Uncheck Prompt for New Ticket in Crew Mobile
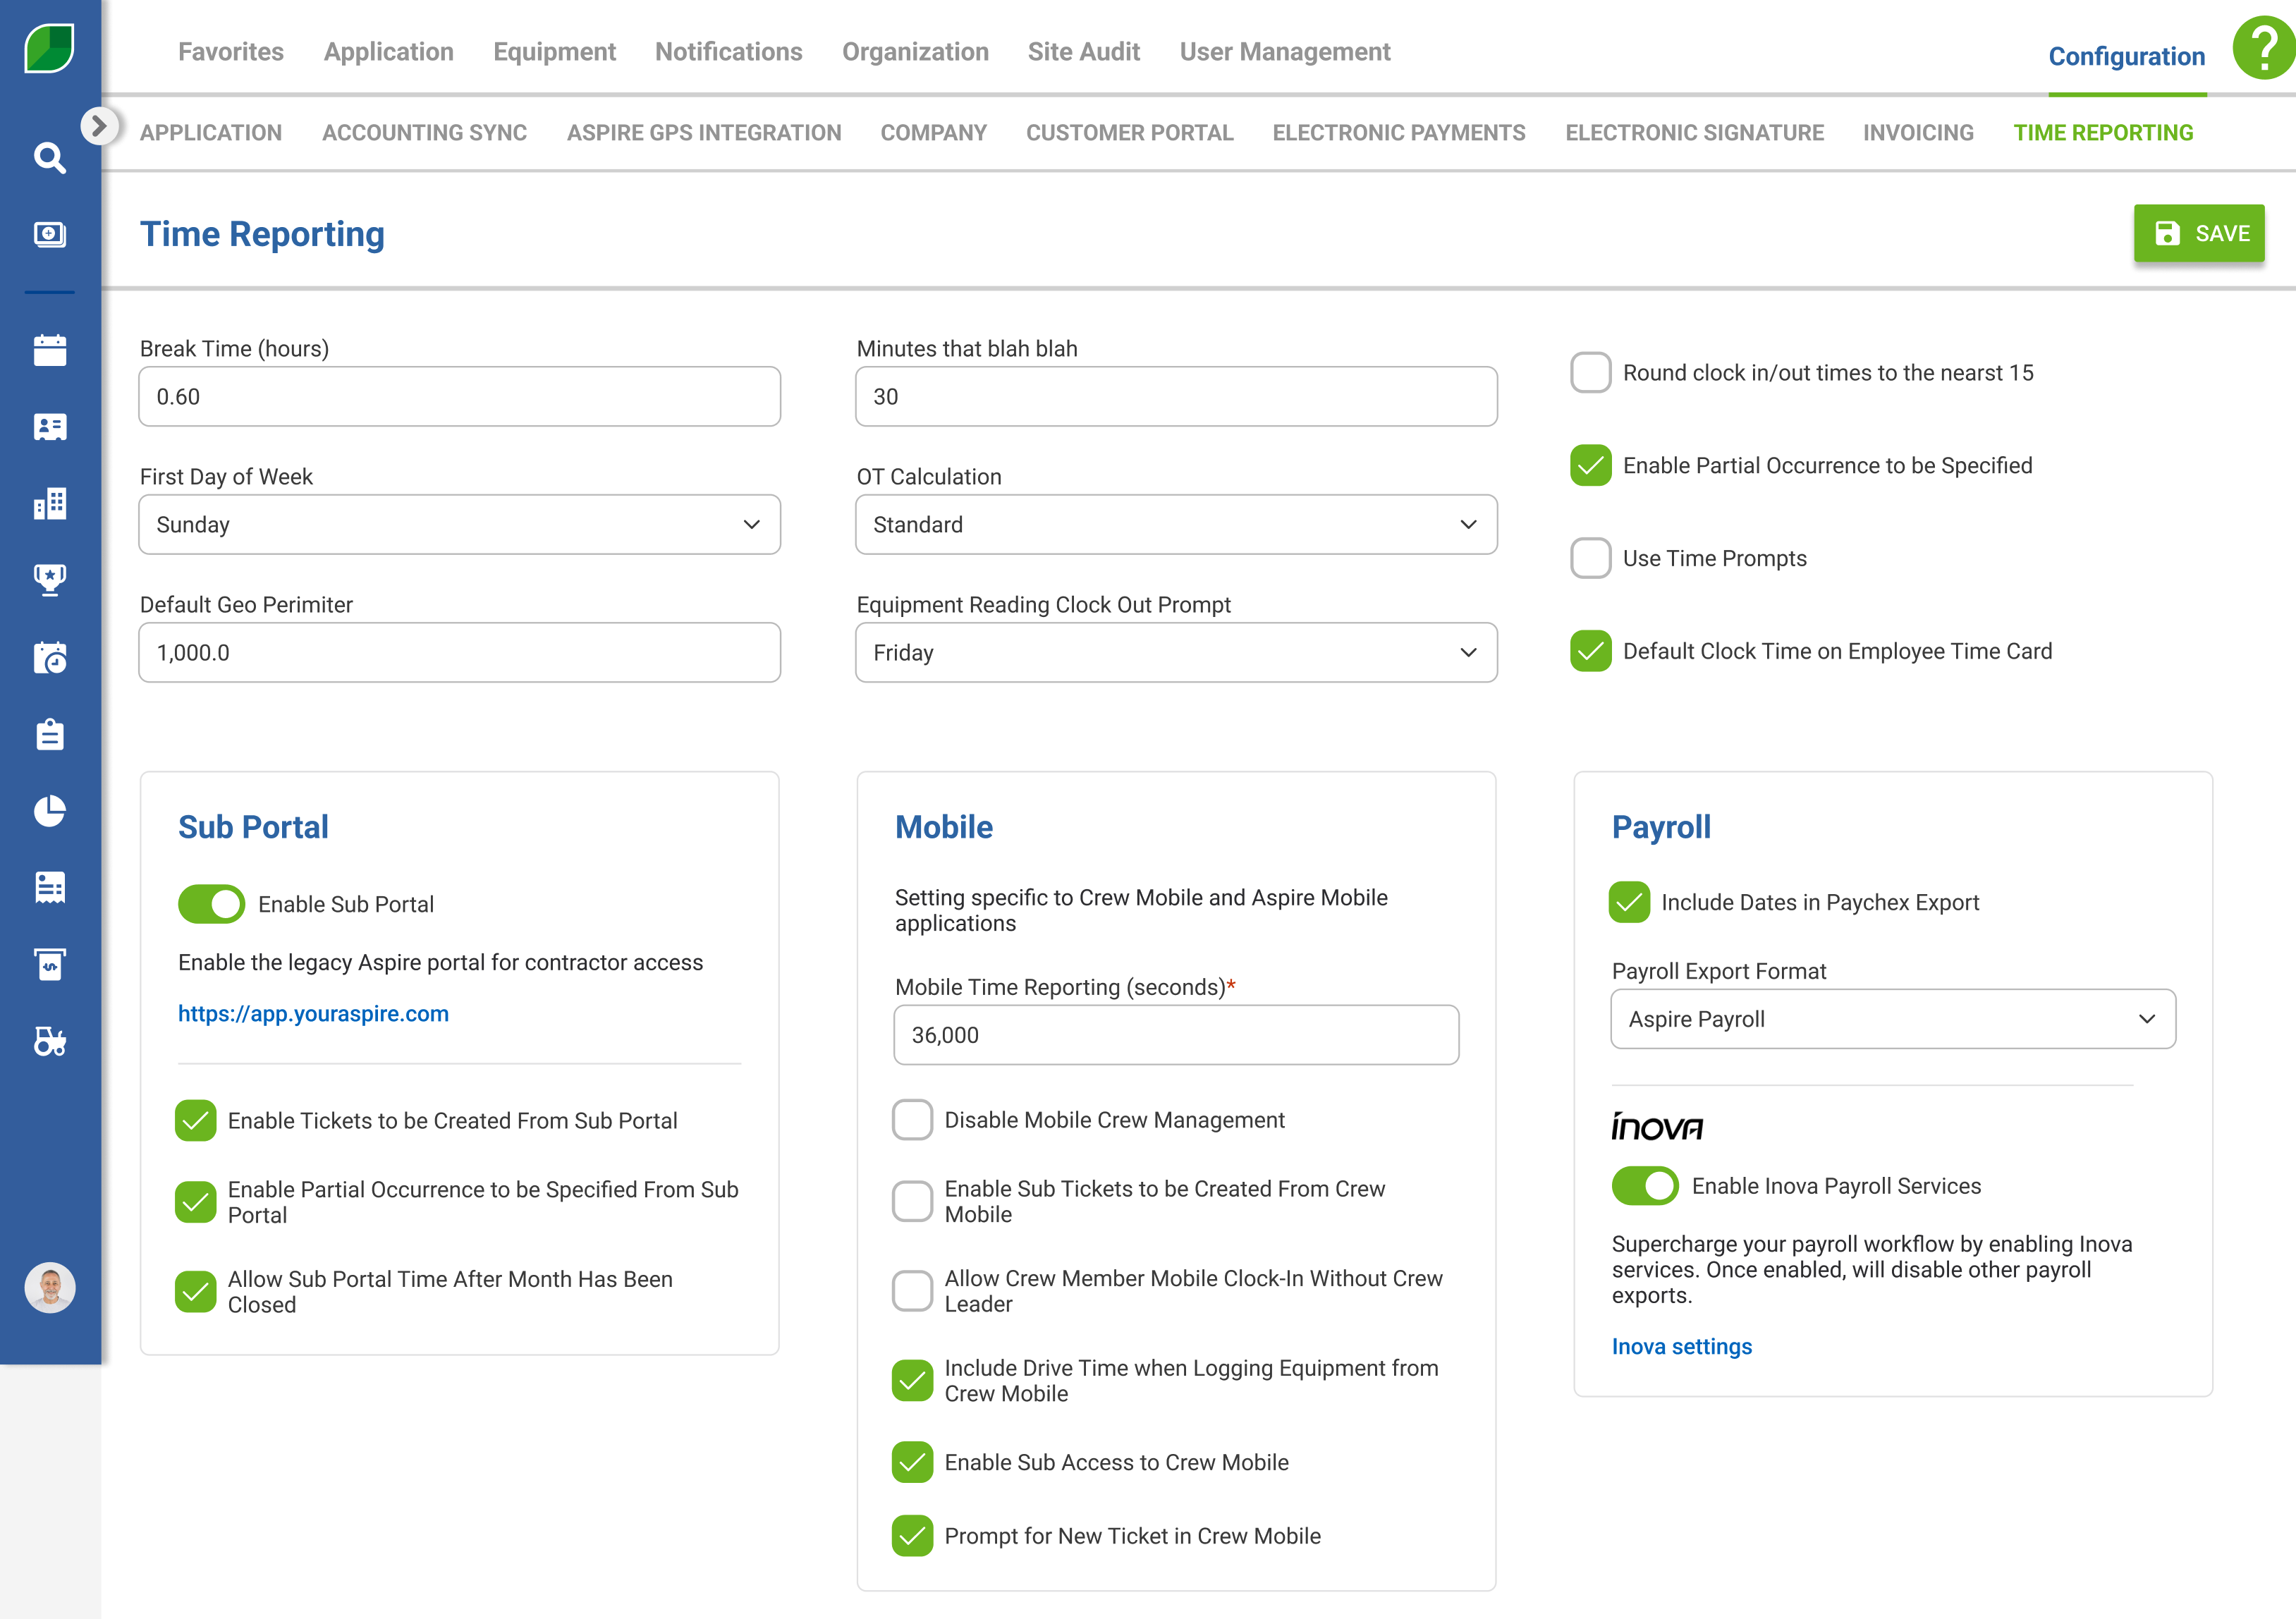Viewport: 2296px width, 1619px height. [x=913, y=1536]
